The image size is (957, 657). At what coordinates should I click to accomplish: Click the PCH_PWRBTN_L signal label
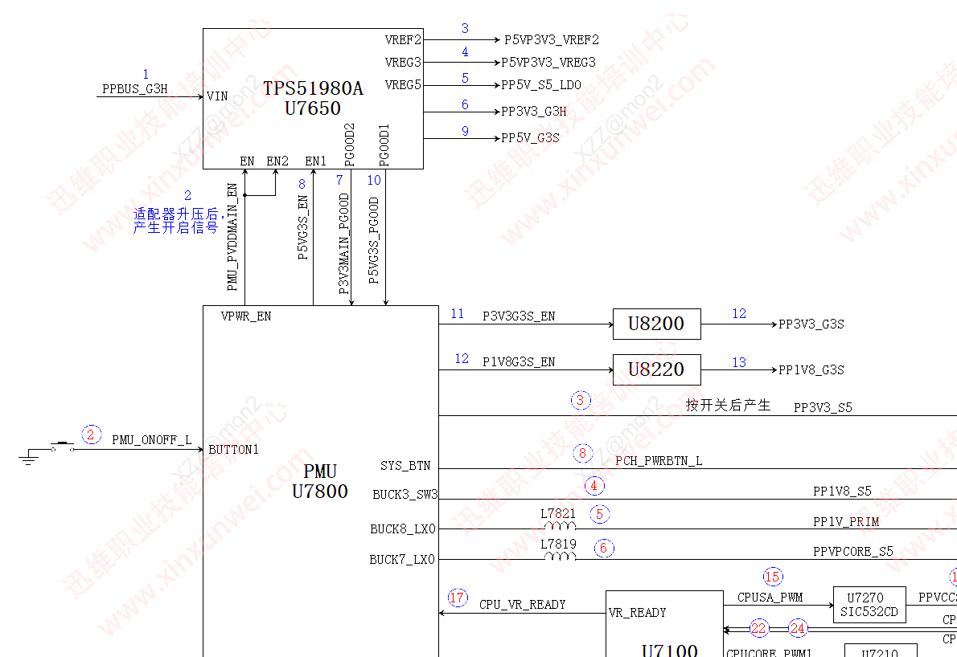pyautogui.click(x=659, y=461)
